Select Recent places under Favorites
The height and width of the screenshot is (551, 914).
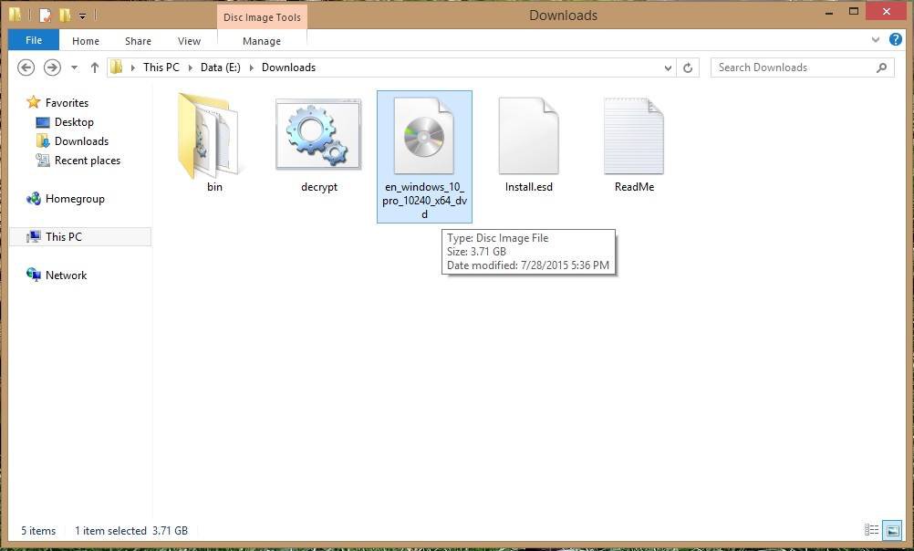coord(88,161)
